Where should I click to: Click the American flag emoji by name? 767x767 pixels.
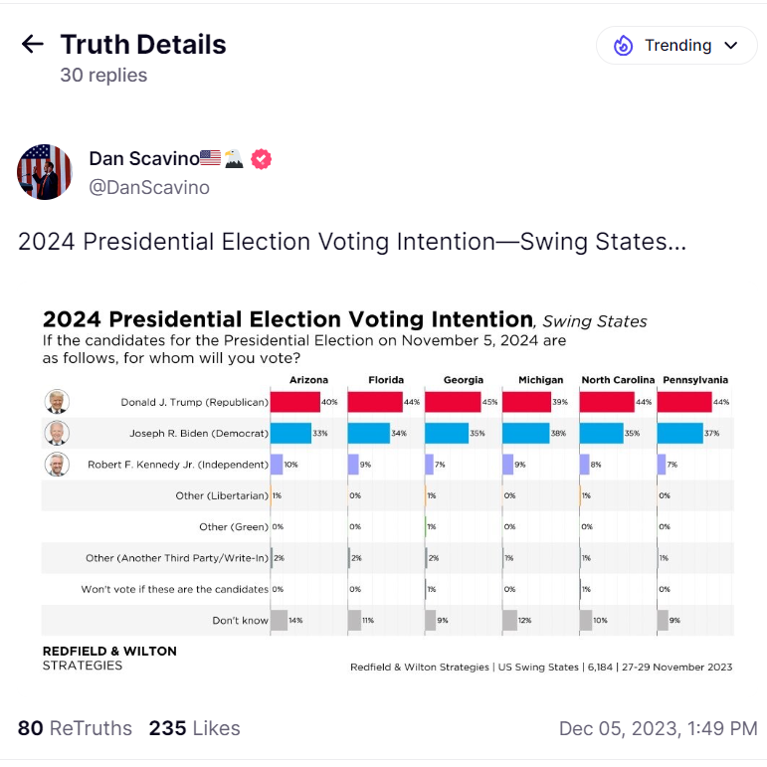coord(210,158)
